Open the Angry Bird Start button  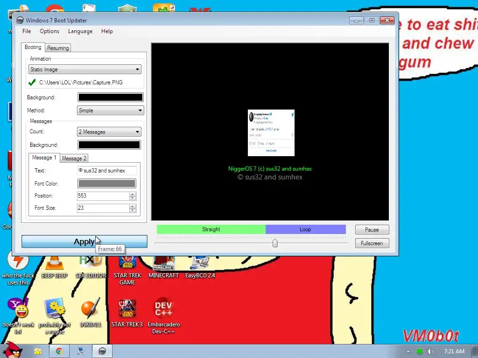(x=12, y=351)
